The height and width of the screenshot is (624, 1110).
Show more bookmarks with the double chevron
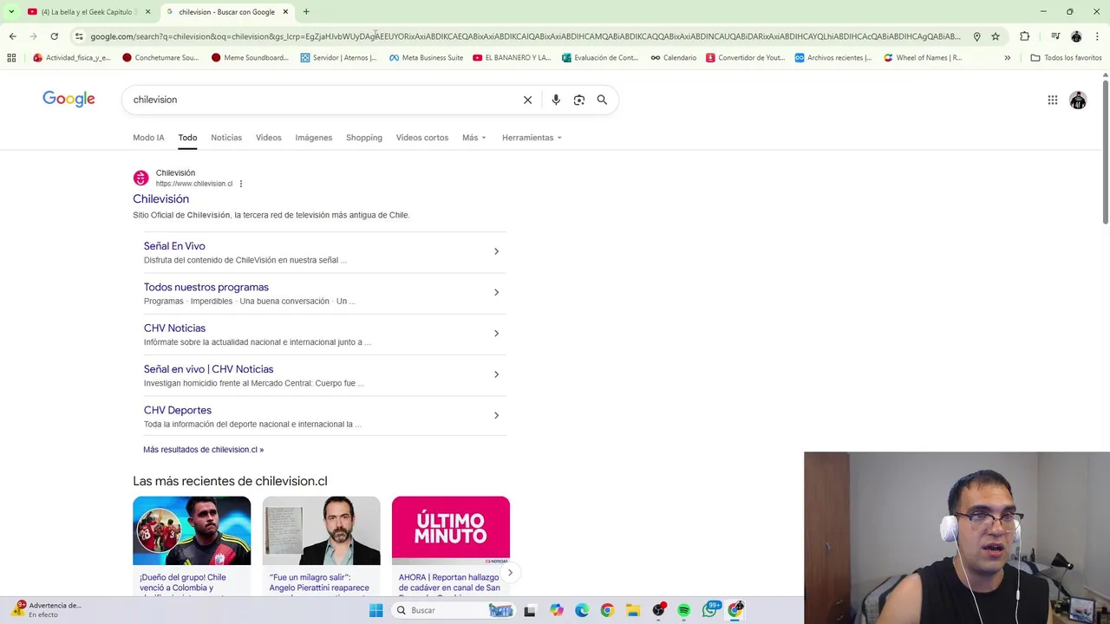(1007, 58)
